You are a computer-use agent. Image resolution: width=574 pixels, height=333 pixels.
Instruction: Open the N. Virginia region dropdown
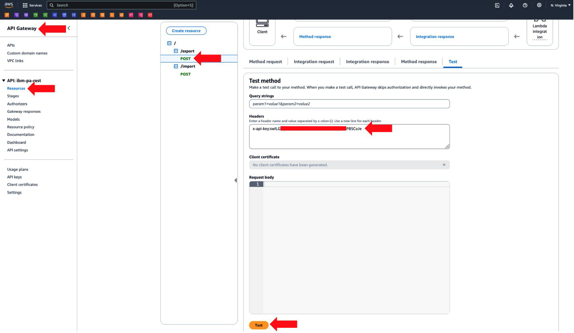561,5
